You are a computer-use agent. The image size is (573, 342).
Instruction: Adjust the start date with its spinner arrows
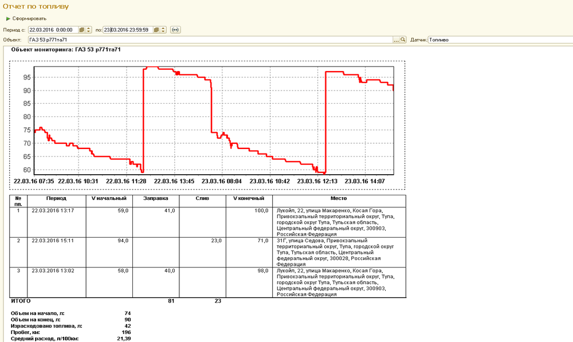(x=88, y=30)
